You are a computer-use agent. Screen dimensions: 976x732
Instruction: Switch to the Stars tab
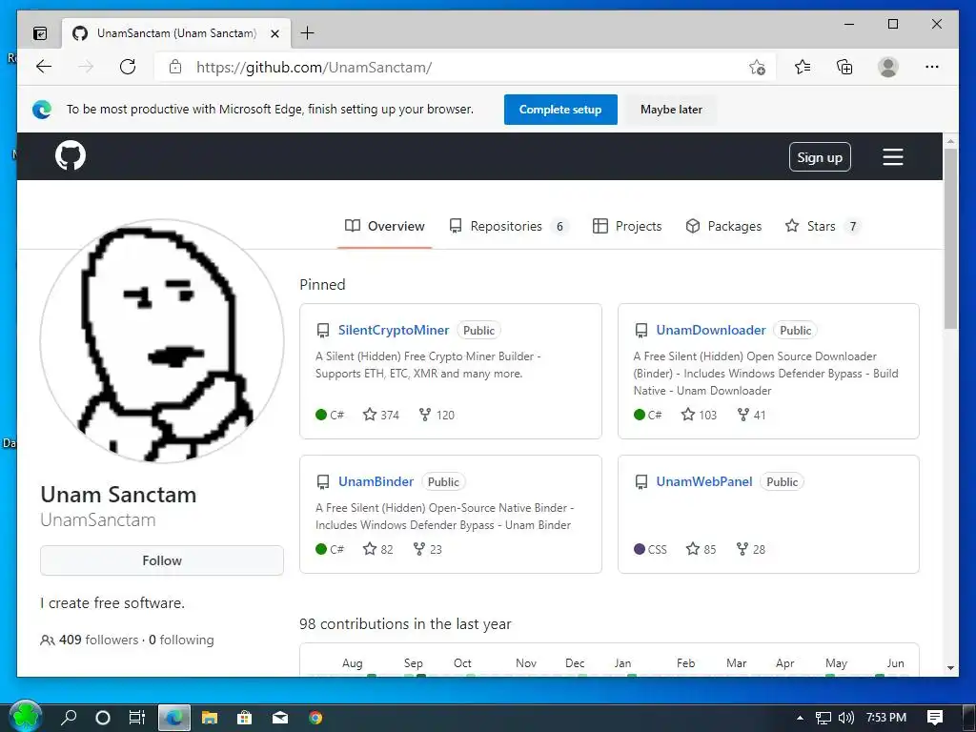point(823,226)
